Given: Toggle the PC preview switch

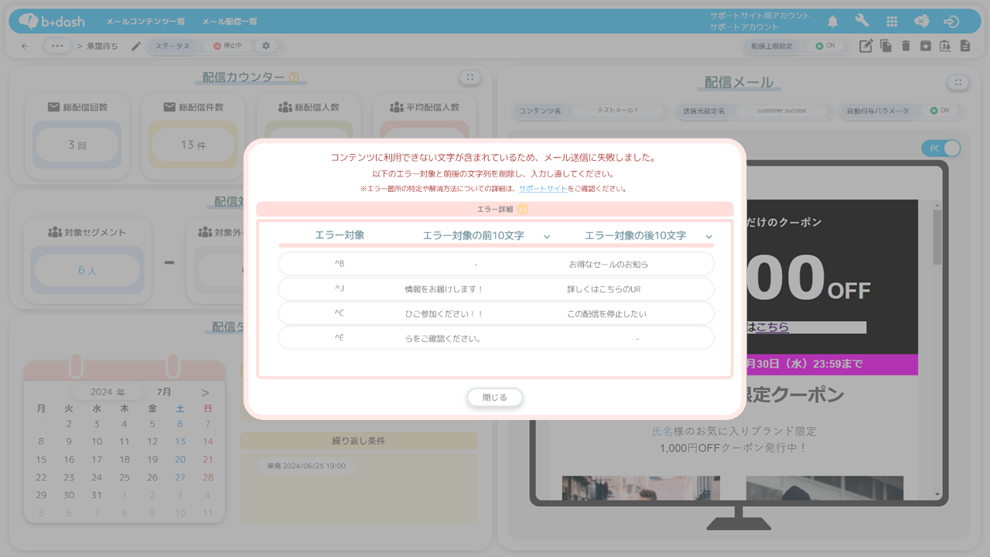Looking at the screenshot, I should tap(940, 148).
